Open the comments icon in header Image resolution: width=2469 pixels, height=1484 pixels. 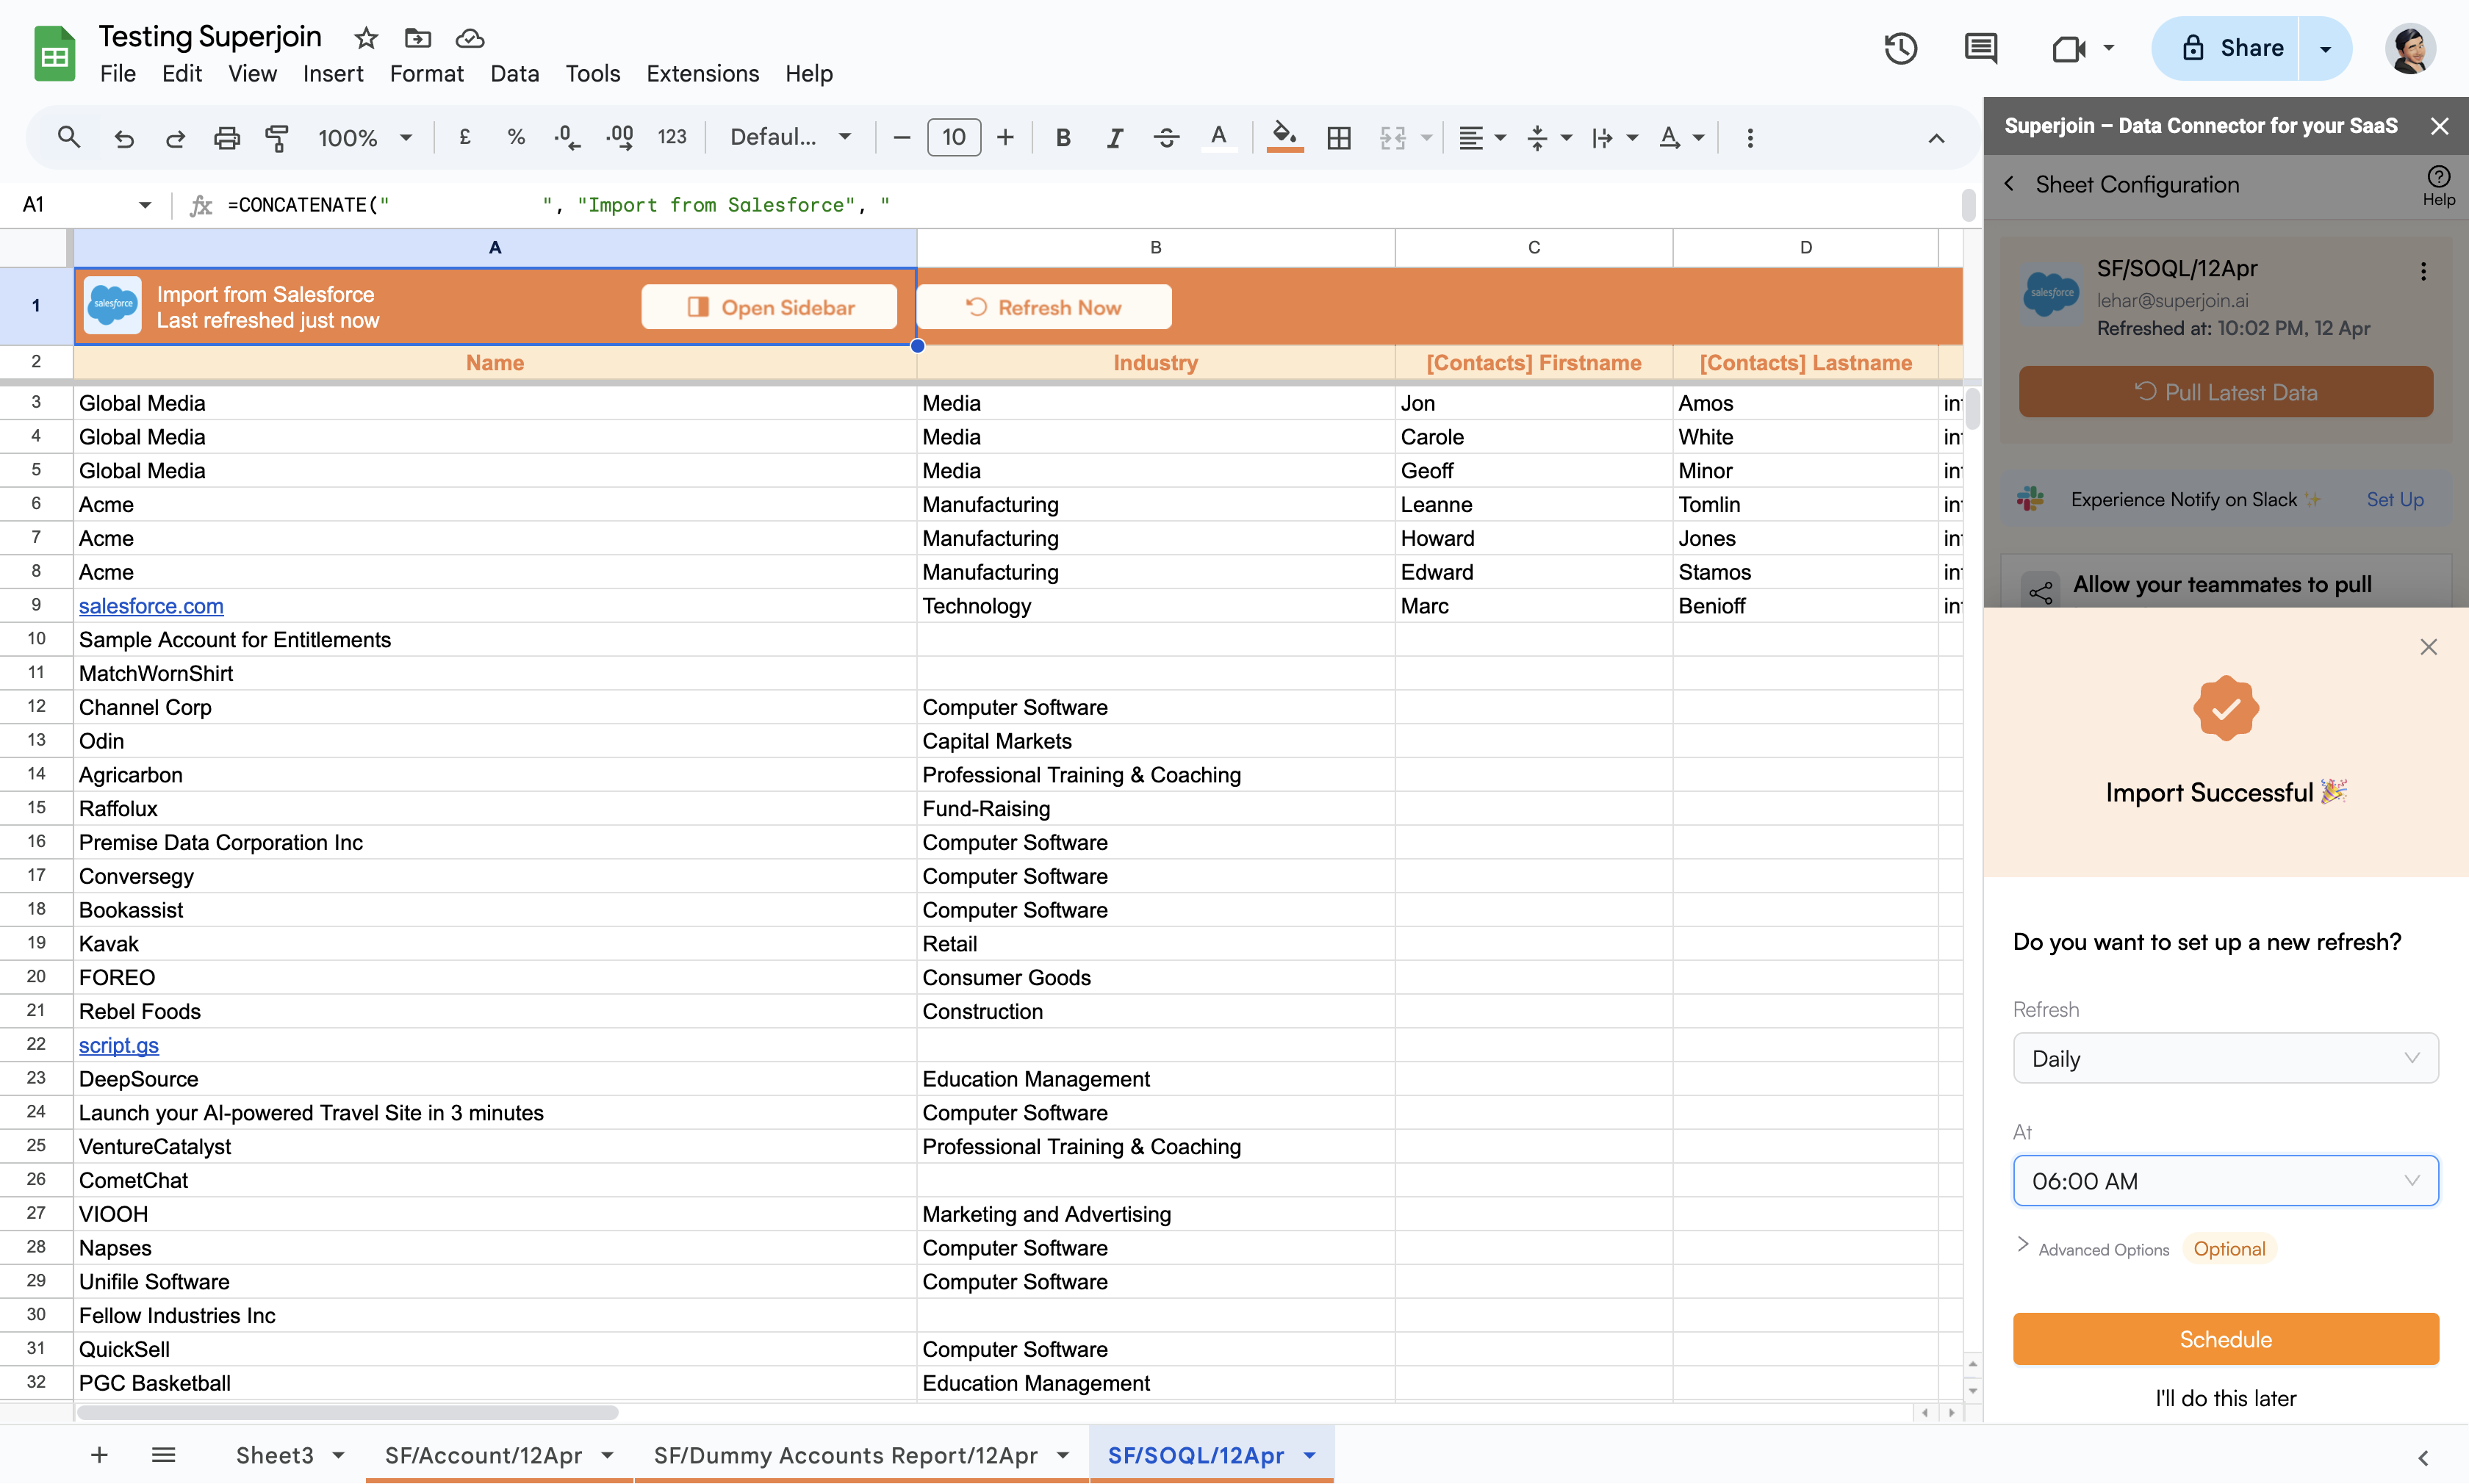point(1980,48)
